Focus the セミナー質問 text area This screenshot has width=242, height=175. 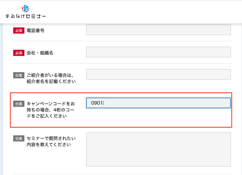tap(158, 149)
